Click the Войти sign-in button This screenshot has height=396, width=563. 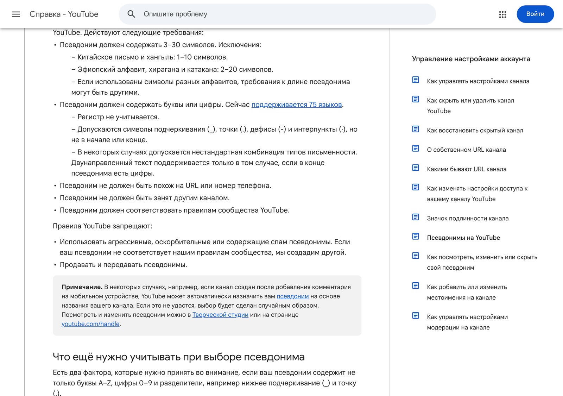click(535, 14)
